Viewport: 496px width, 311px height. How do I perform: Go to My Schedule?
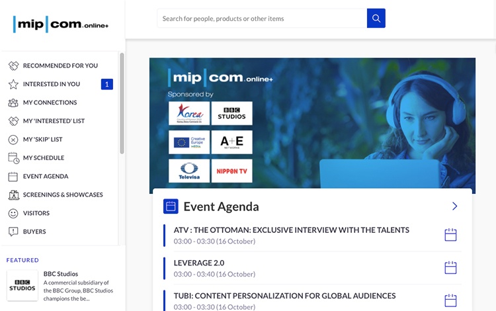click(44, 158)
